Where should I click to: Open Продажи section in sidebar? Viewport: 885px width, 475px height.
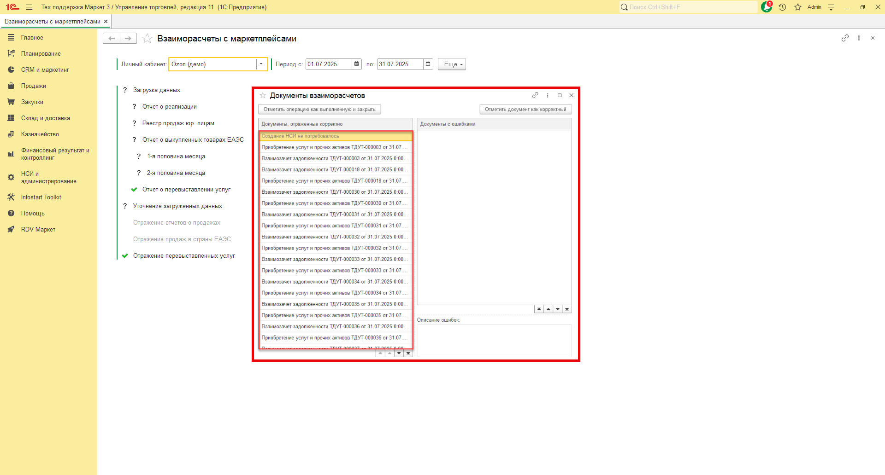pos(33,86)
